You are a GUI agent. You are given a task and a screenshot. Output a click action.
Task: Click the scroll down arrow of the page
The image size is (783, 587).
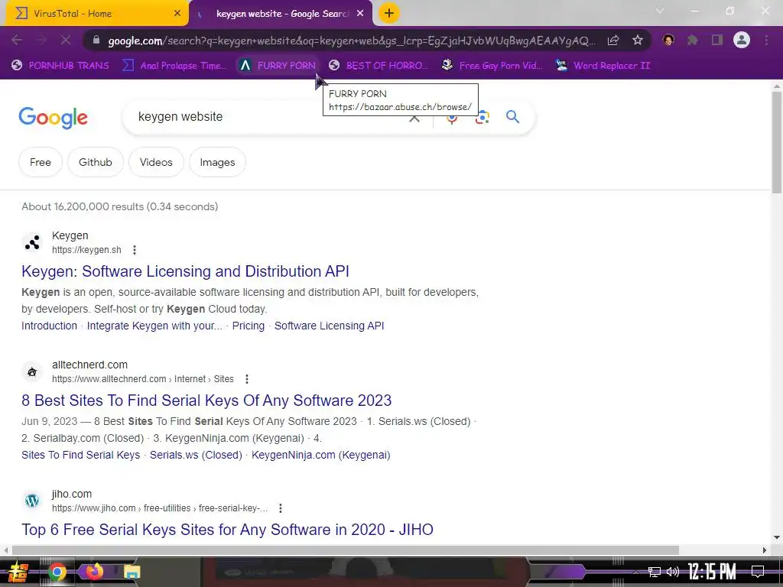pos(777,537)
